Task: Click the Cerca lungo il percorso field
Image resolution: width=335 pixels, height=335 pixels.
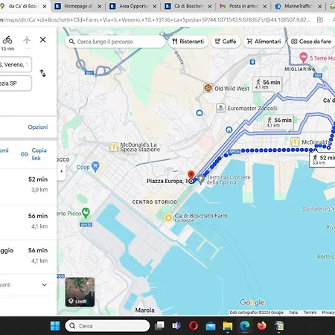Action: click(115, 42)
